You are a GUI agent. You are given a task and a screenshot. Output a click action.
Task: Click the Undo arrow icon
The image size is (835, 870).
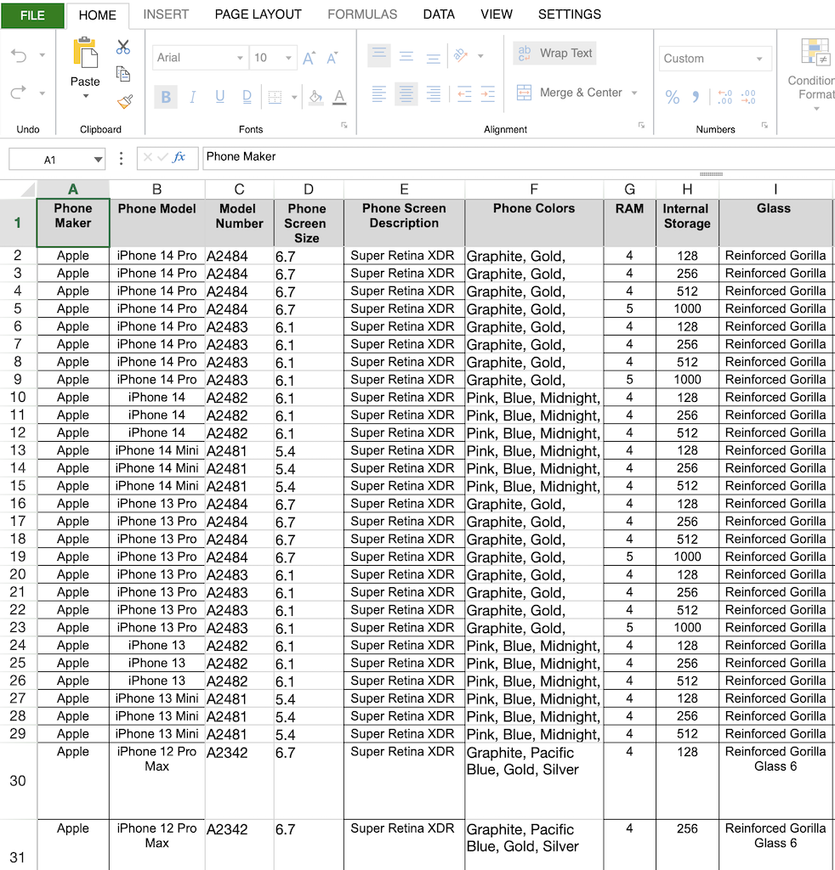tap(19, 55)
